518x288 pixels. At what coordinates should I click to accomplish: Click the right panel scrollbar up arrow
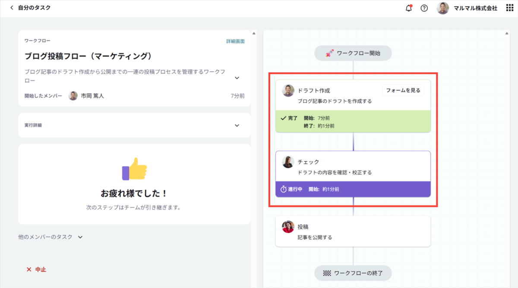click(507, 33)
